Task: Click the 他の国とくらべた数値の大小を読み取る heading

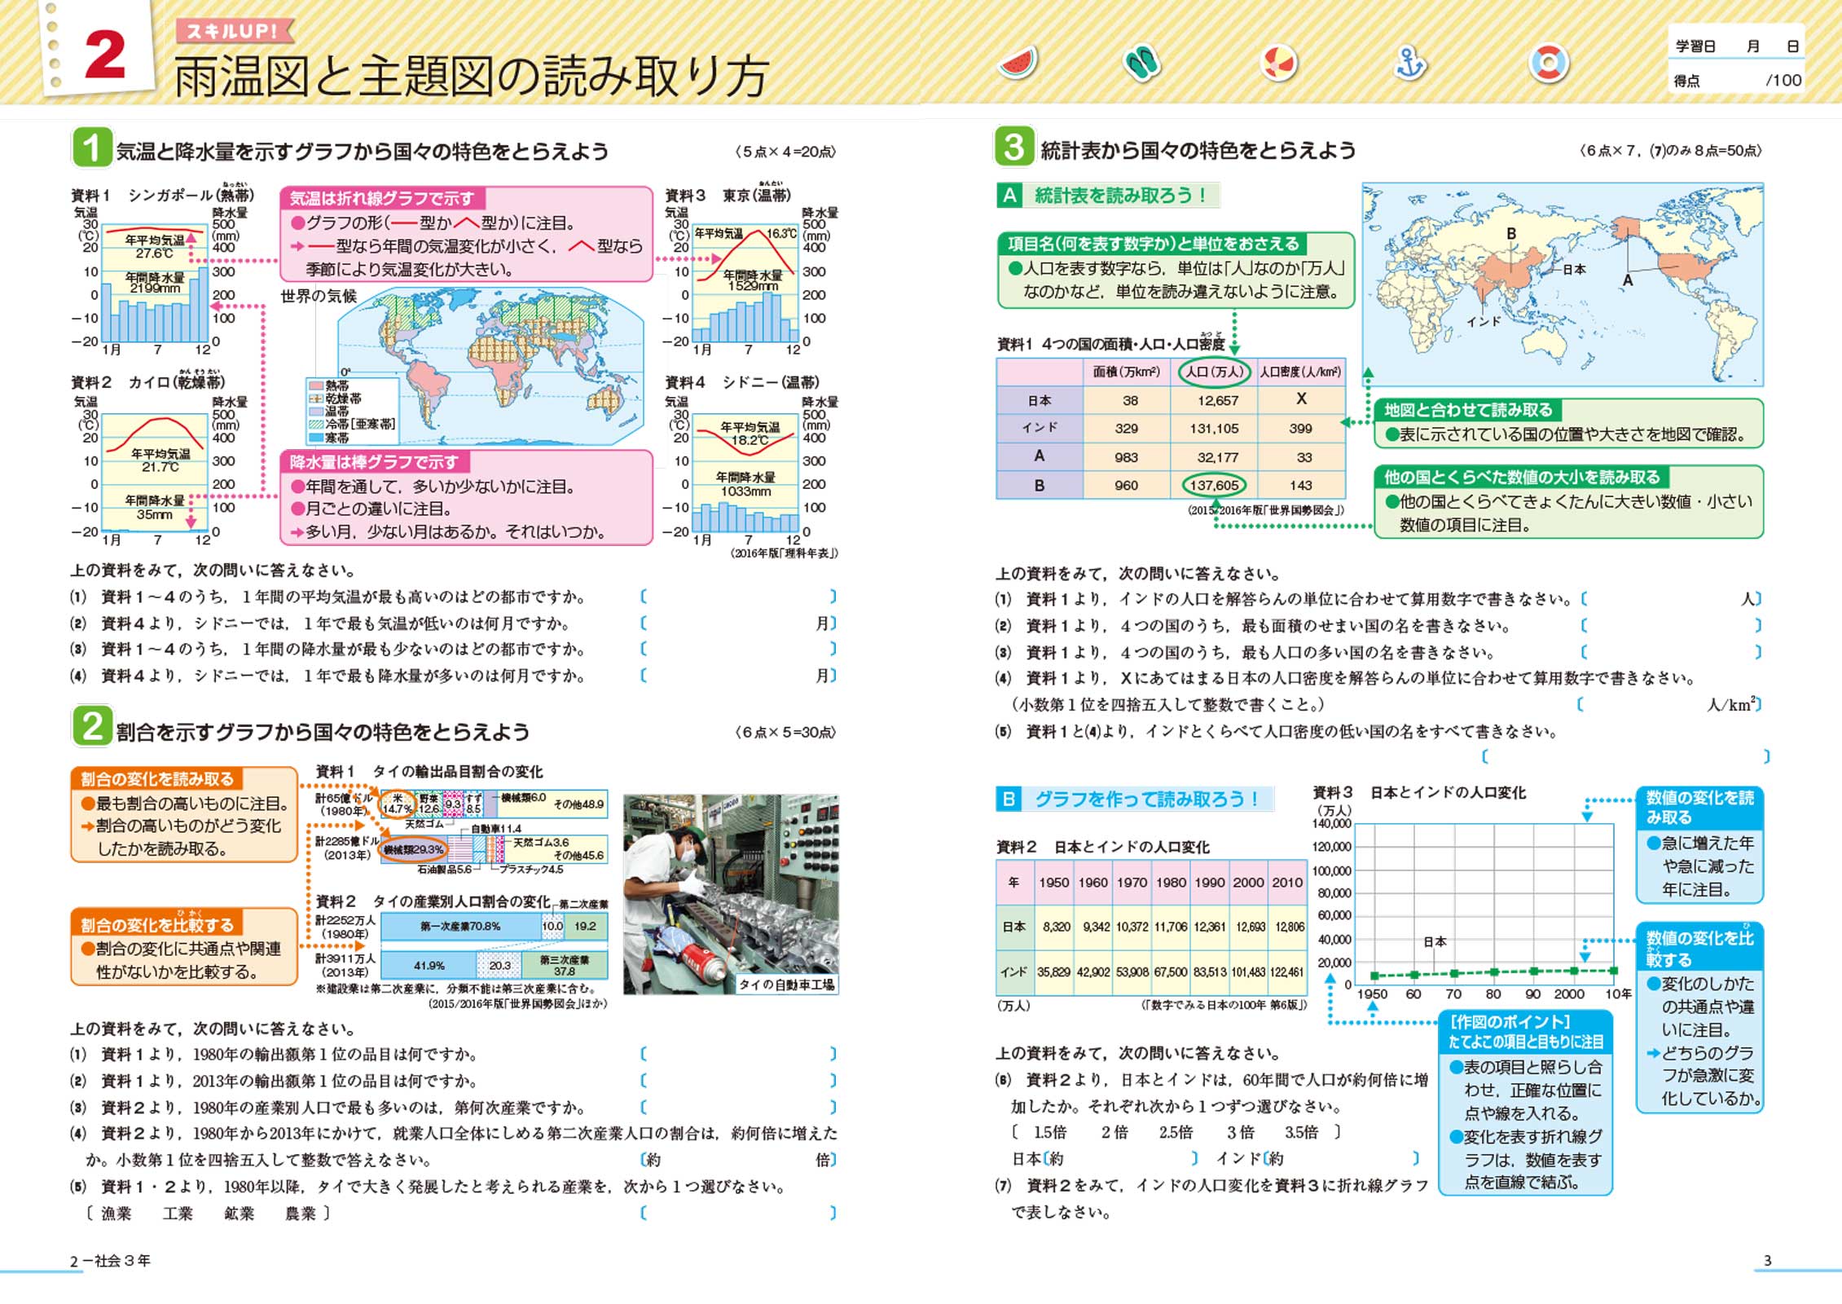Action: click(x=1521, y=477)
